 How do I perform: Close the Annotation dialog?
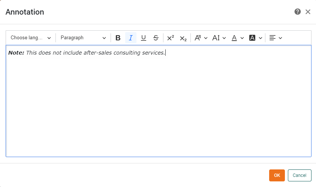308,12
